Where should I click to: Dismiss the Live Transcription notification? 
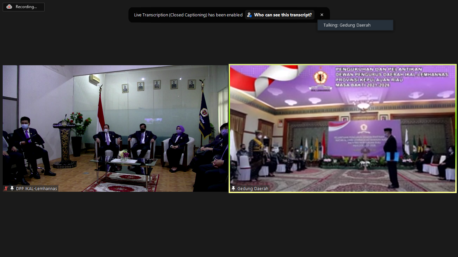point(322,15)
